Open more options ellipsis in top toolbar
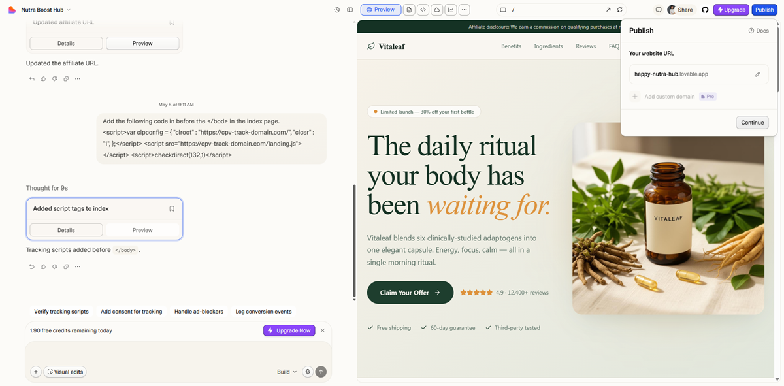The width and height of the screenshot is (784, 386). (464, 10)
